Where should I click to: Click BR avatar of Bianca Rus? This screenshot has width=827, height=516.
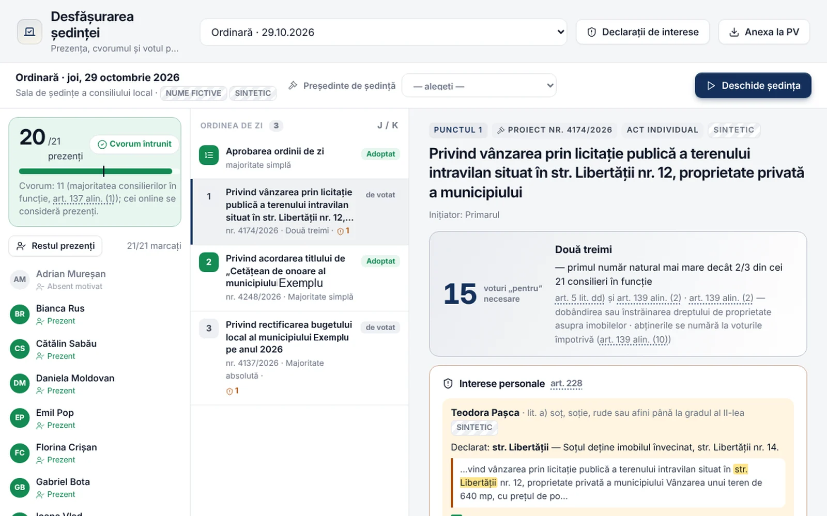tap(20, 314)
